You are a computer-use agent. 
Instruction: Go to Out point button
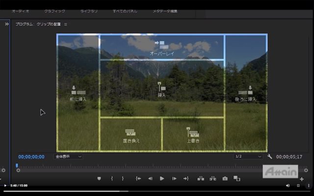(186, 178)
